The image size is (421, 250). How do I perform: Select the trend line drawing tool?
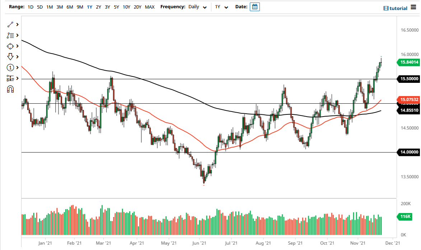(10, 24)
